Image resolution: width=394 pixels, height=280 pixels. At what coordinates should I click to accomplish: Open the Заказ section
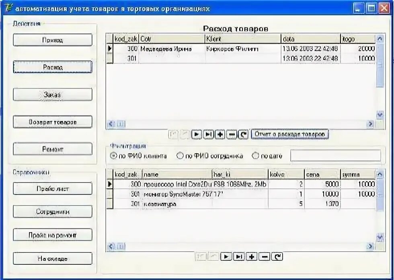(x=53, y=95)
